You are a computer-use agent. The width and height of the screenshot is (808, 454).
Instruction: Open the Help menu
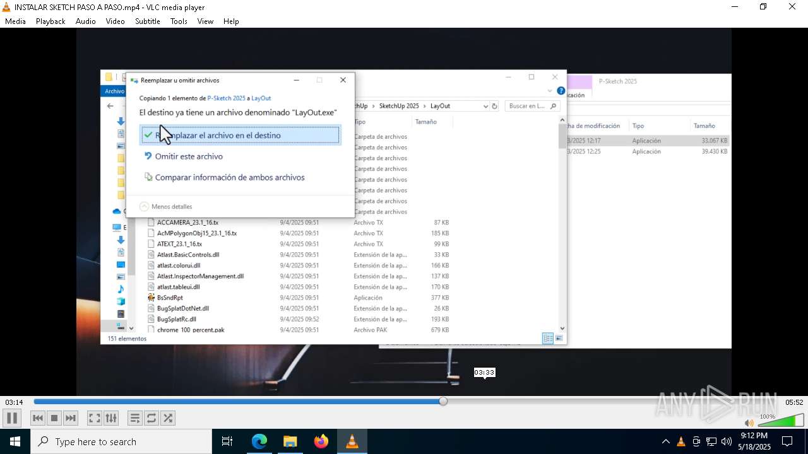coord(231,21)
